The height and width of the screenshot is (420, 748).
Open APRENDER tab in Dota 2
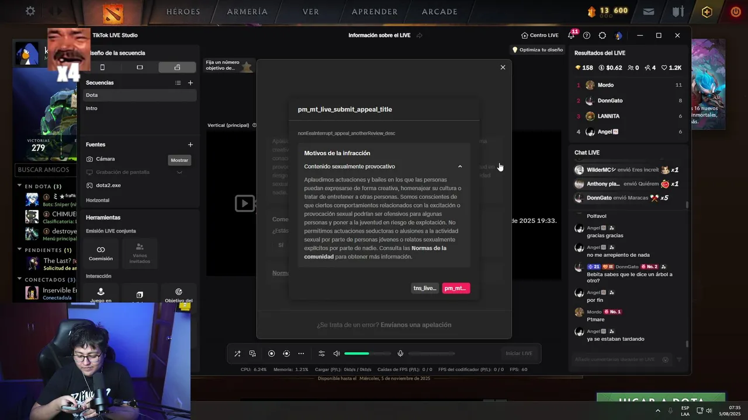[x=375, y=12]
